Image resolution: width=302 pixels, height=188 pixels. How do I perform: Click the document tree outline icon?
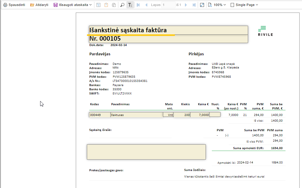pos(99,5)
